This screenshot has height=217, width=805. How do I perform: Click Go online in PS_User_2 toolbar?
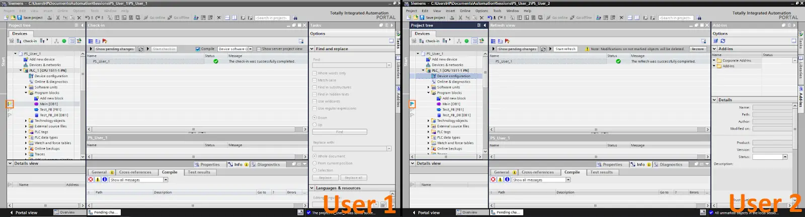coord(556,18)
